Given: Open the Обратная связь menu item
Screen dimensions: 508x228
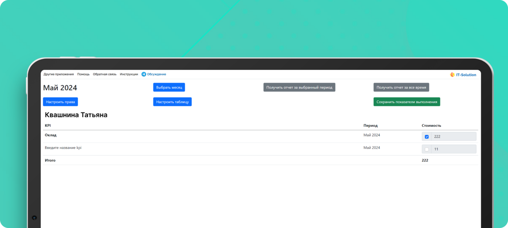Looking at the screenshot, I should [x=105, y=74].
